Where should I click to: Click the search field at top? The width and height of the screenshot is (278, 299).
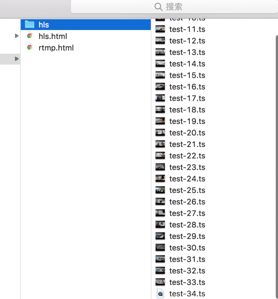coord(174,7)
